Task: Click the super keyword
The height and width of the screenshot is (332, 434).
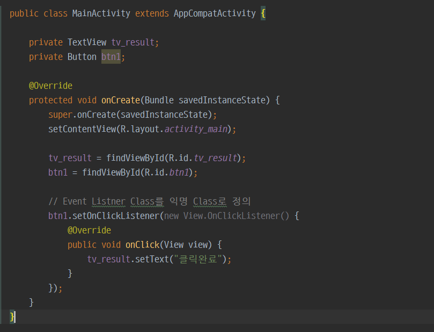Action: click(x=60, y=115)
